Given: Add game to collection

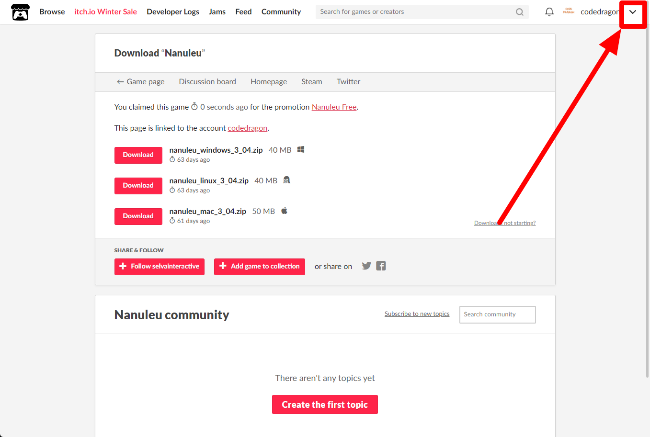Looking at the screenshot, I should pyautogui.click(x=260, y=267).
